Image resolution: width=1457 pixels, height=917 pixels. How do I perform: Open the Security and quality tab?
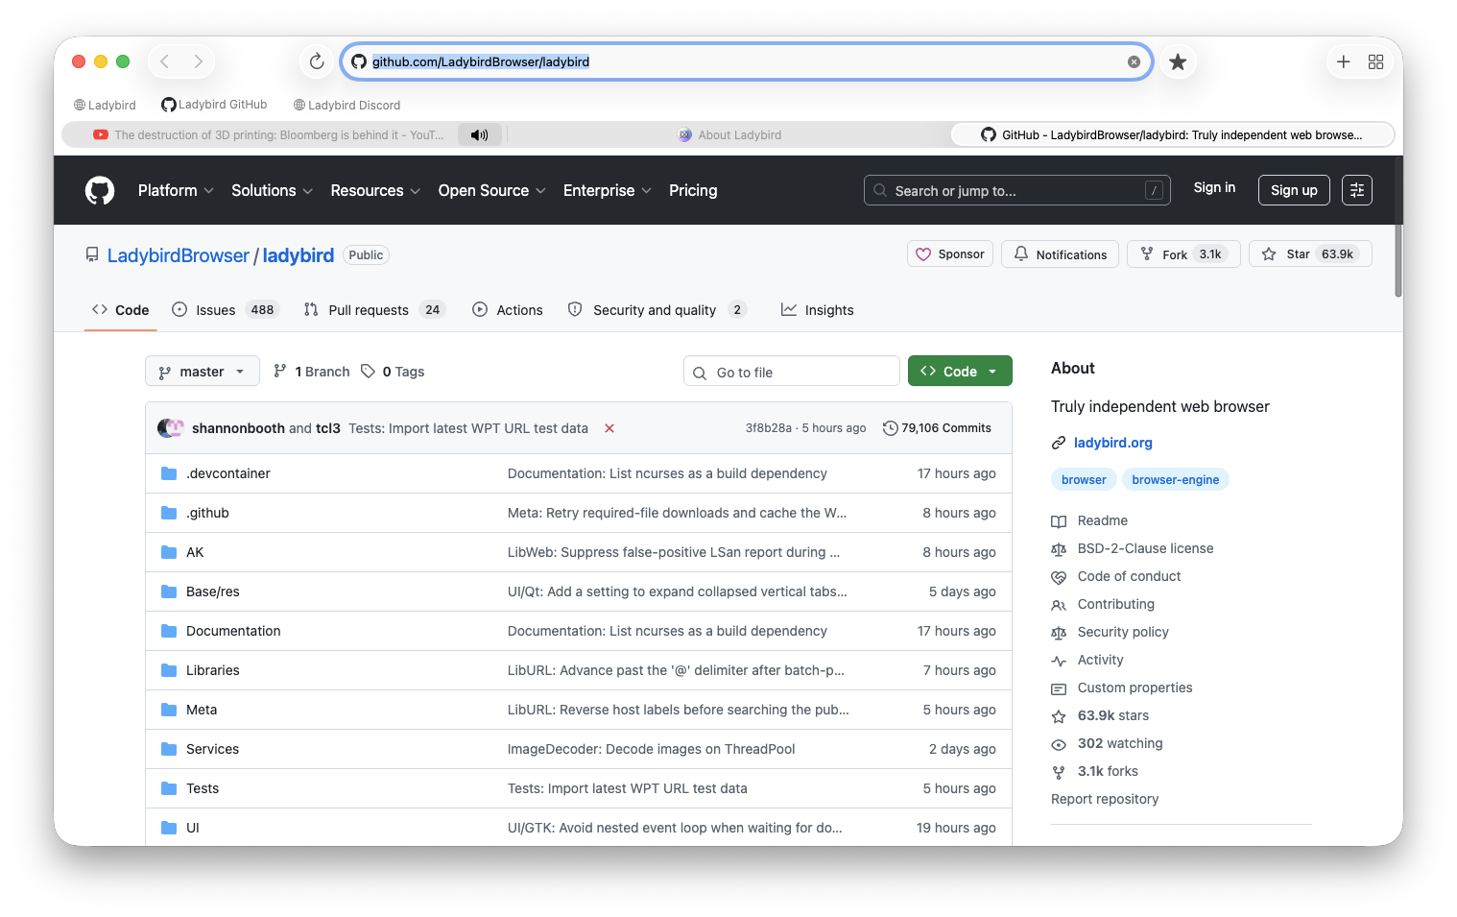tap(657, 309)
